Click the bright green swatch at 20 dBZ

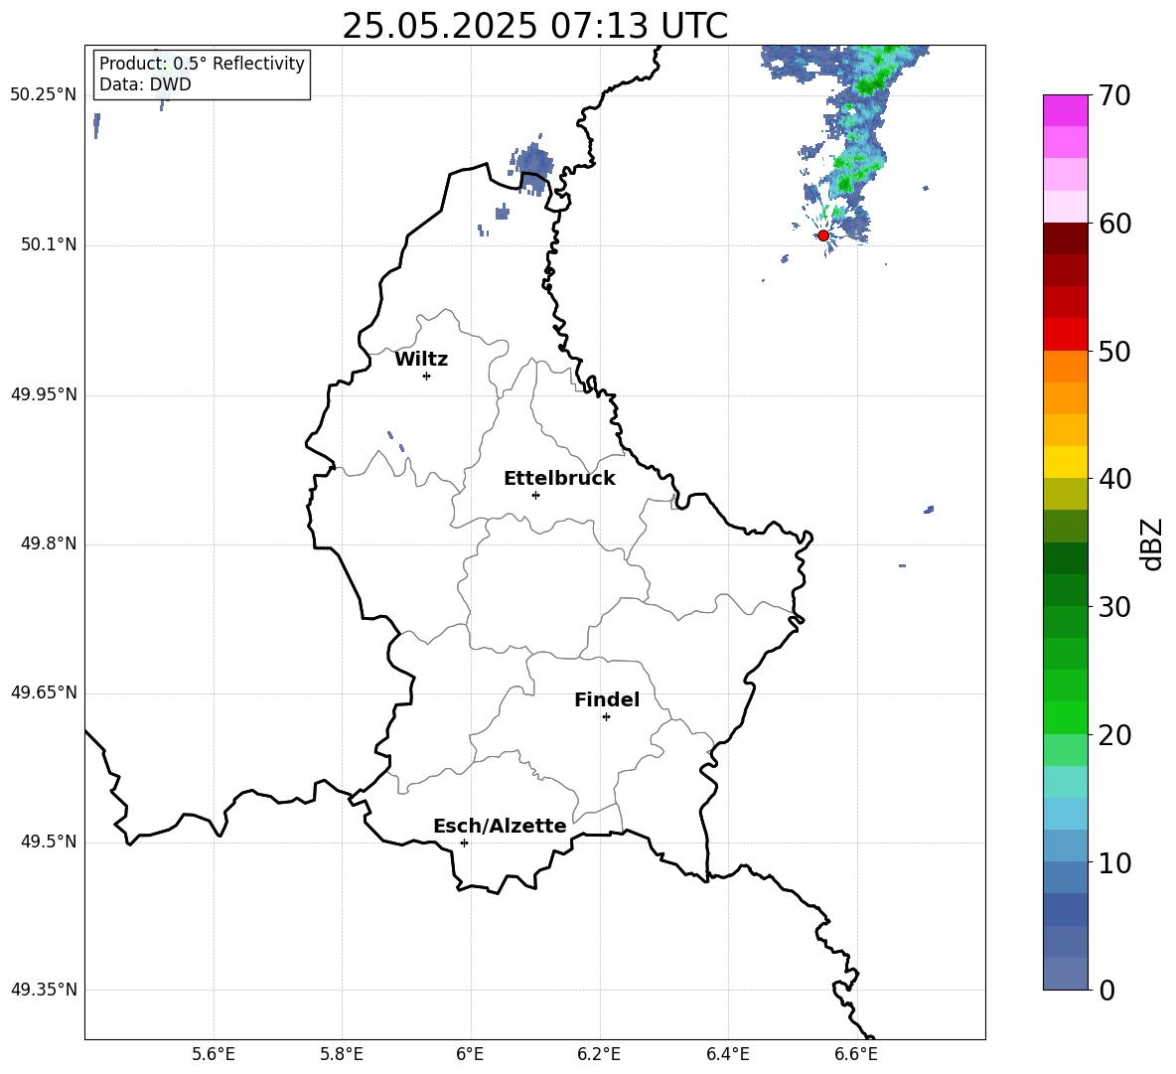pyautogui.click(x=1066, y=717)
